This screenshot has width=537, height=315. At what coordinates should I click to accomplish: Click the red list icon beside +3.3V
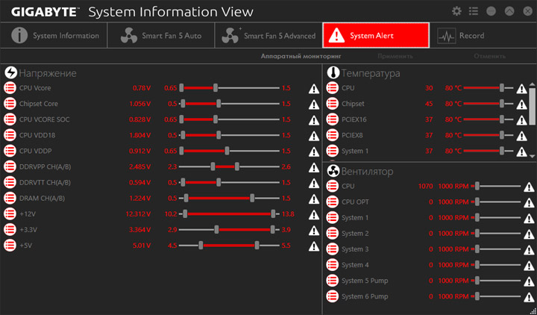[10, 230]
